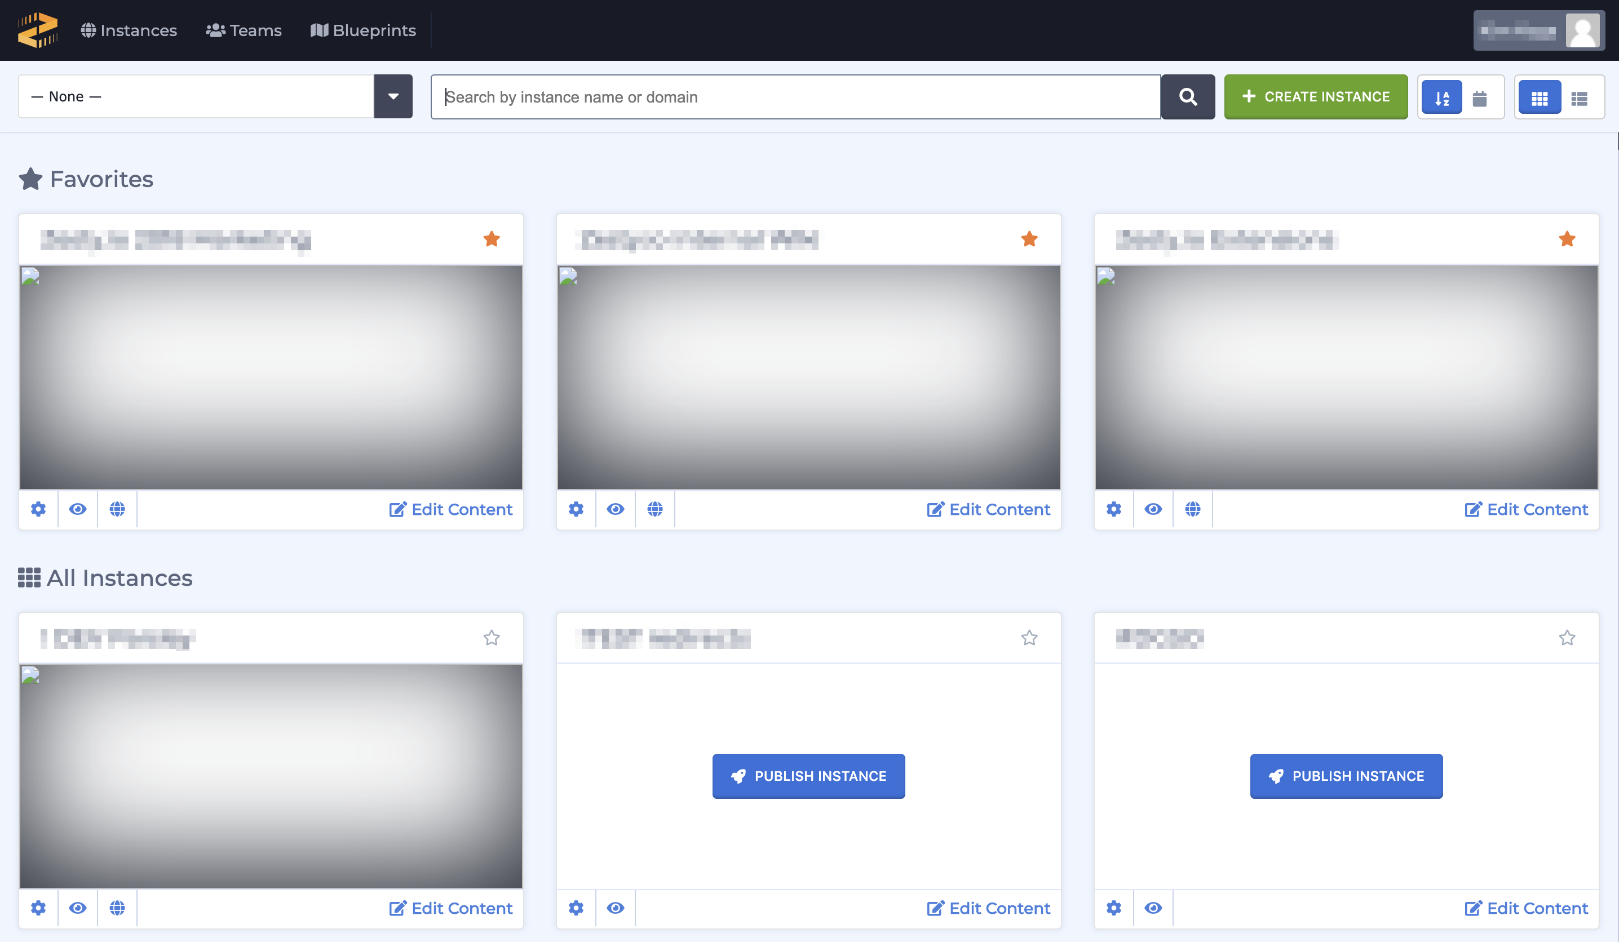Viewport: 1619px width, 942px height.
Task: Favorite the third All Instances card via star
Action: [1567, 638]
